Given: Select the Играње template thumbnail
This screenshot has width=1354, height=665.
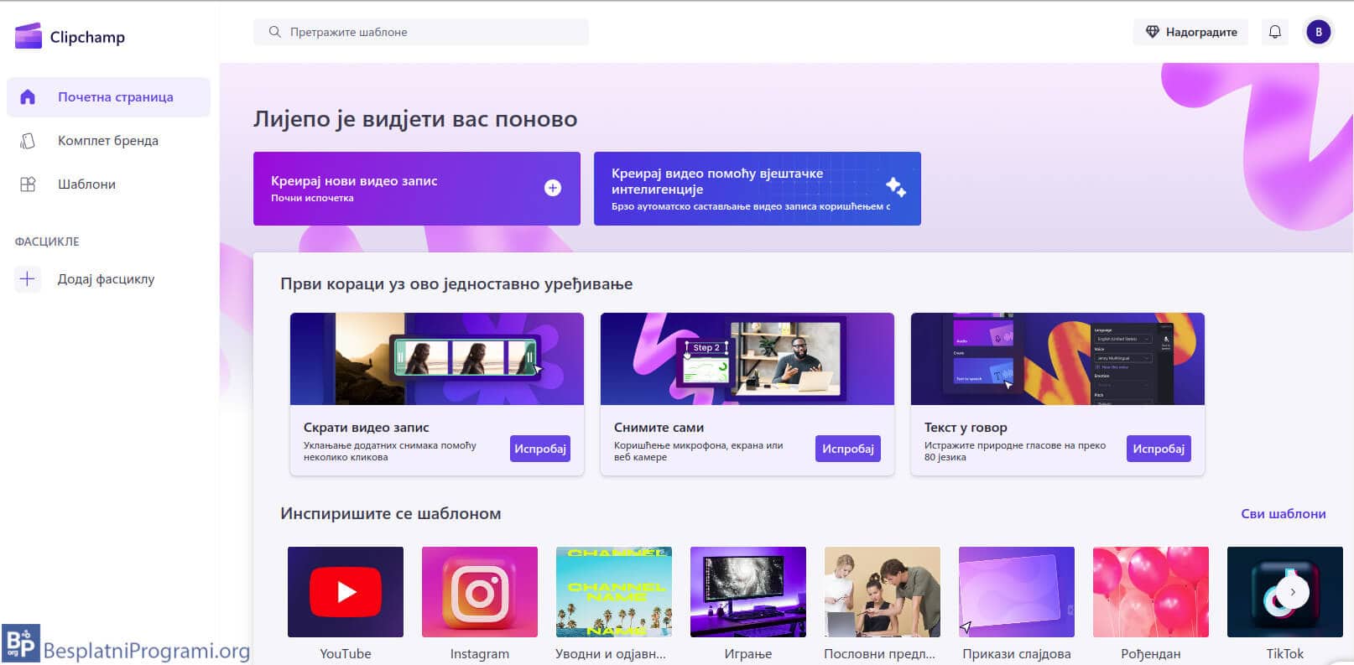Looking at the screenshot, I should point(748,592).
